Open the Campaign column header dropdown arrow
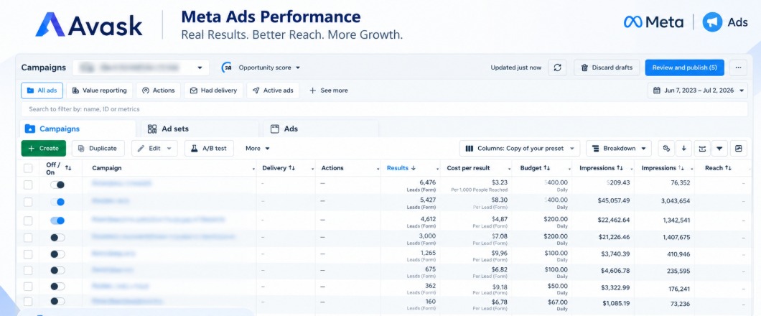This screenshot has height=316, width=761. tap(254, 169)
